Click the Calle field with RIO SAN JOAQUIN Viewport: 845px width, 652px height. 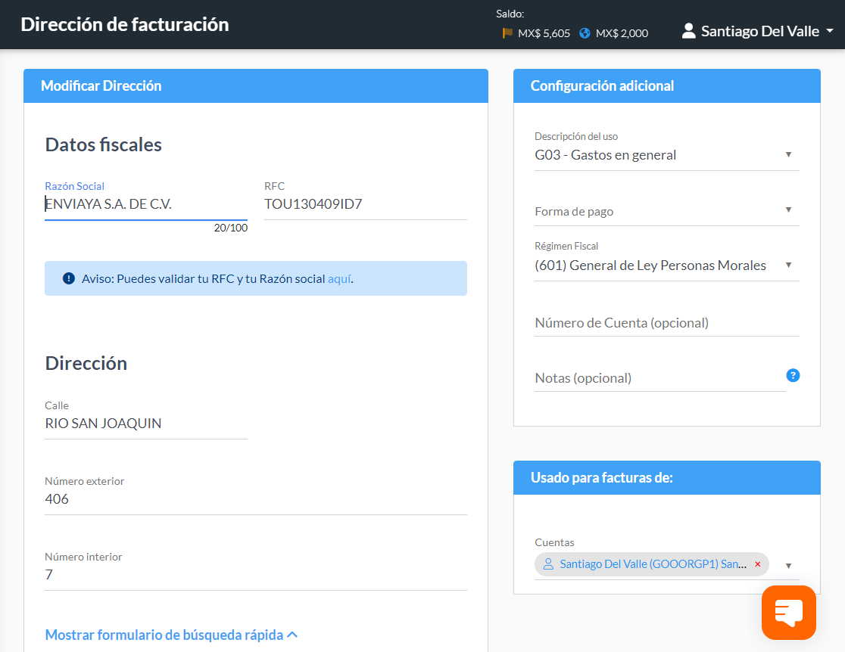click(x=146, y=423)
